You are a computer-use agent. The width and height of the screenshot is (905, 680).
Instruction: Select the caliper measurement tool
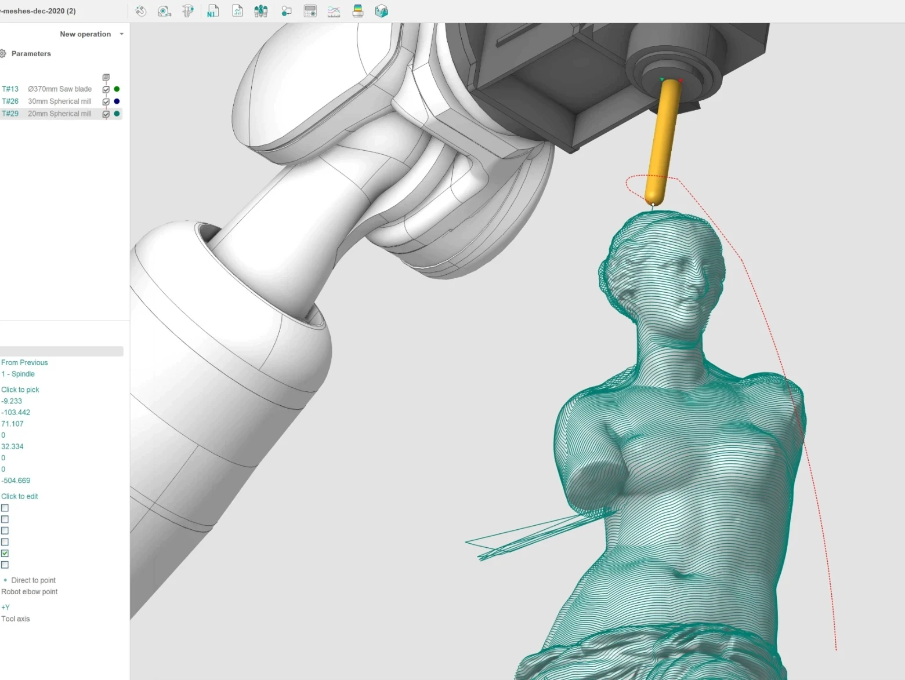pyautogui.click(x=188, y=11)
